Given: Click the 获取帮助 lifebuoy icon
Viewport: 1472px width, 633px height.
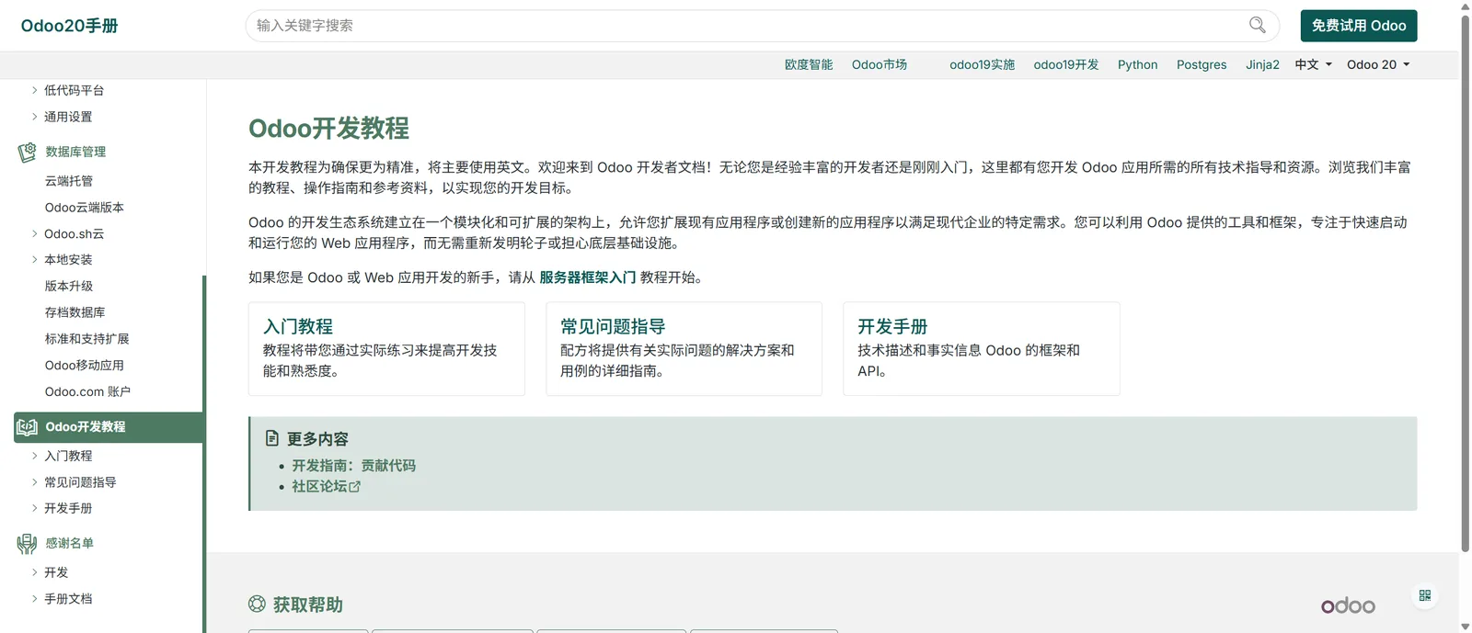Looking at the screenshot, I should tap(257, 604).
